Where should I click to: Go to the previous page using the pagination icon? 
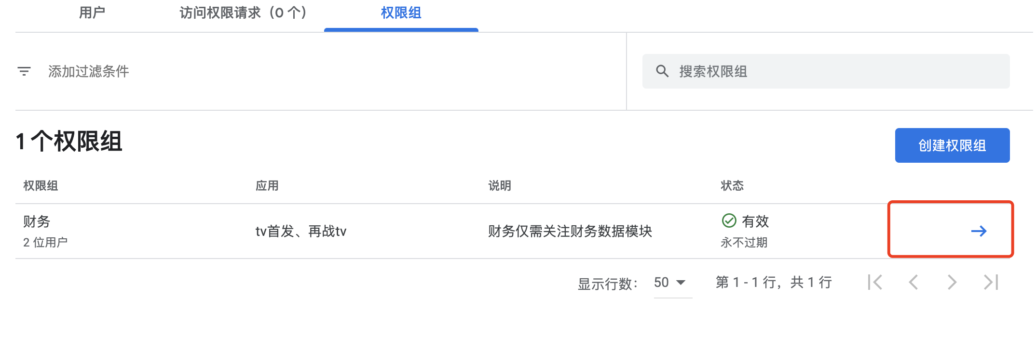[913, 283]
